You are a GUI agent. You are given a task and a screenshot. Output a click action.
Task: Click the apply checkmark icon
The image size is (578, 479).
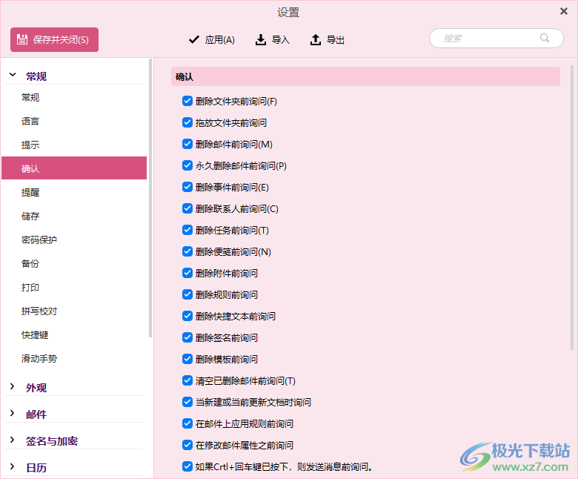[x=194, y=39]
